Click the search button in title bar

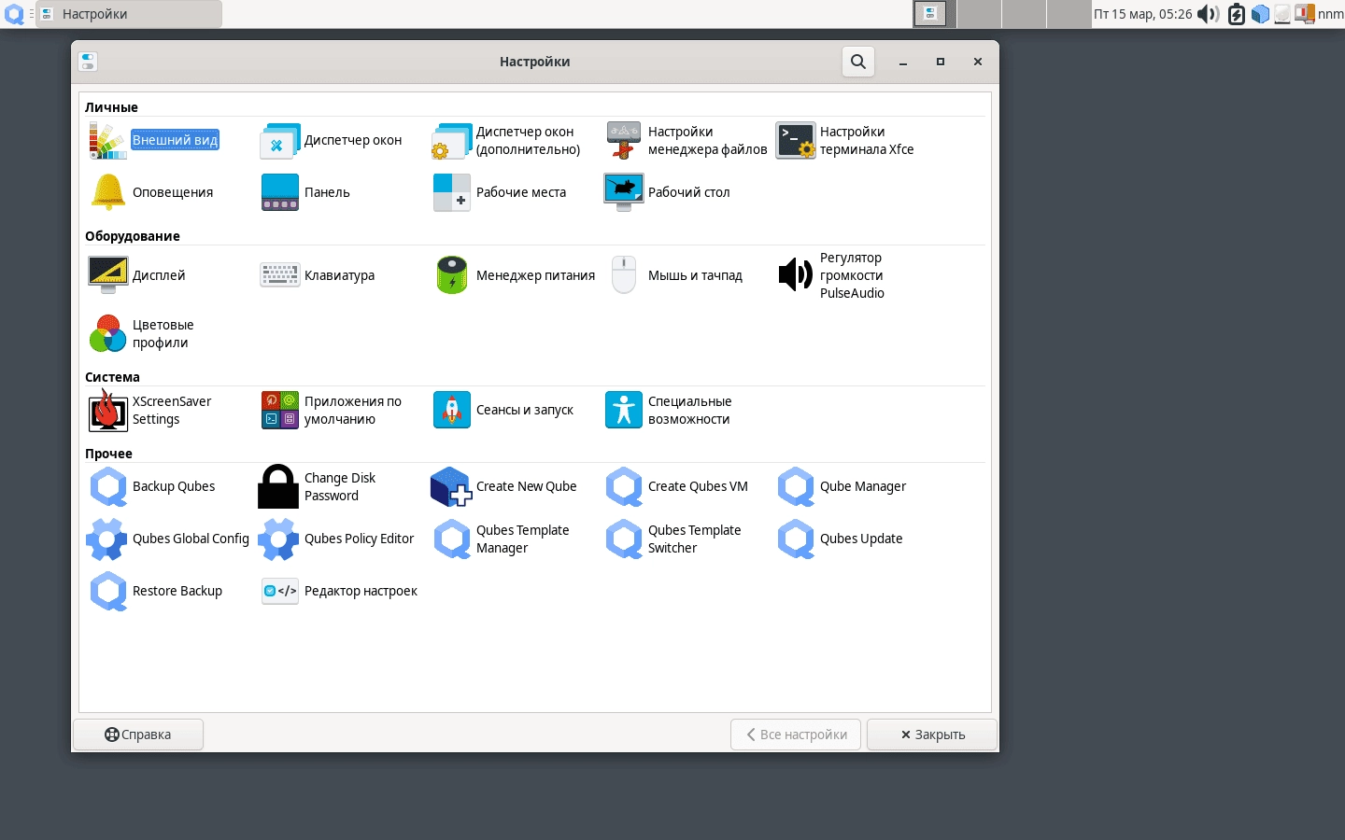tap(858, 62)
